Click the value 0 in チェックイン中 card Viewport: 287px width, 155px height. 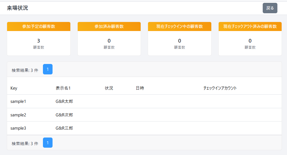pyautogui.click(x=180, y=41)
